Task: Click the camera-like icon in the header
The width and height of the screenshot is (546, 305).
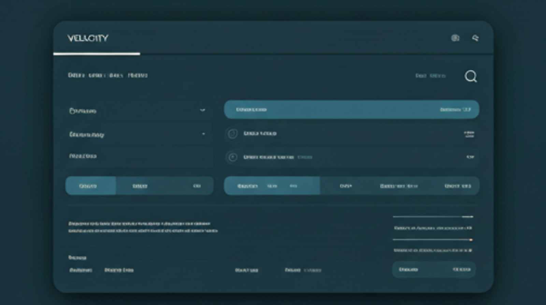Action: (x=455, y=38)
